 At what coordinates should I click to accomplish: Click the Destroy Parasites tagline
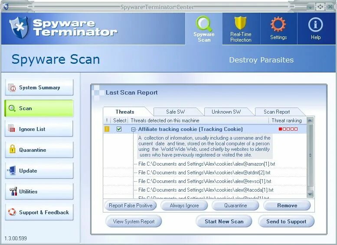(x=262, y=60)
